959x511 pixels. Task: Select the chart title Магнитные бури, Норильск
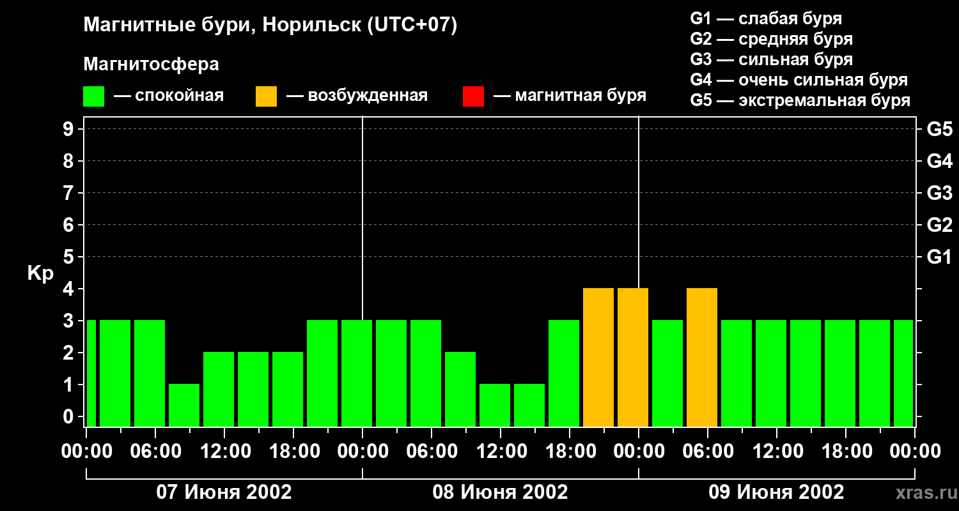tap(224, 26)
